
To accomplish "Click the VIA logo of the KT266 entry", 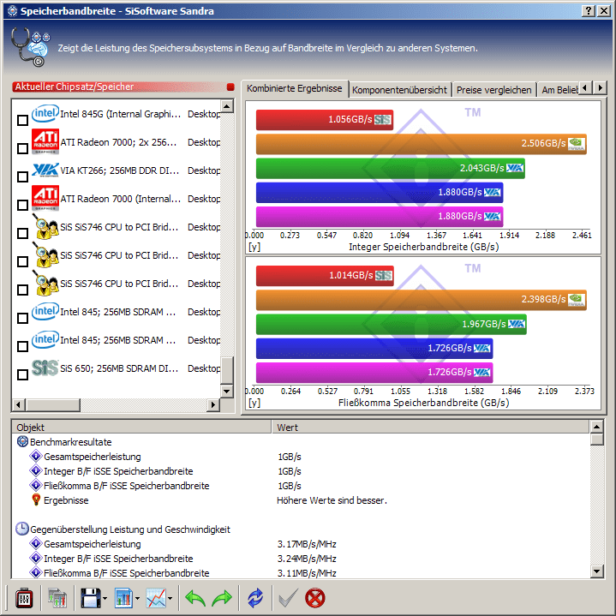I will tap(45, 170).
